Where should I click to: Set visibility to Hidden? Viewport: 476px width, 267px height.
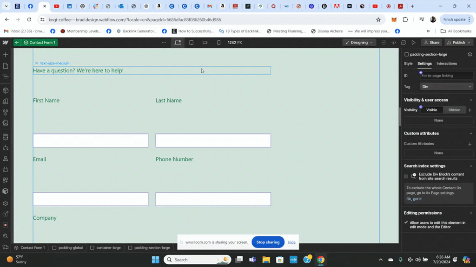tap(454, 110)
